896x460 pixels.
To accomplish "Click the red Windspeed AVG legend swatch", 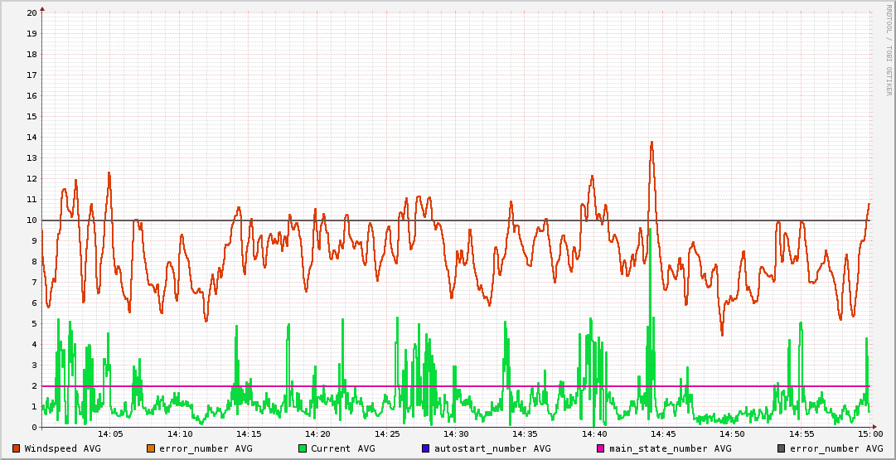I will coord(16,448).
